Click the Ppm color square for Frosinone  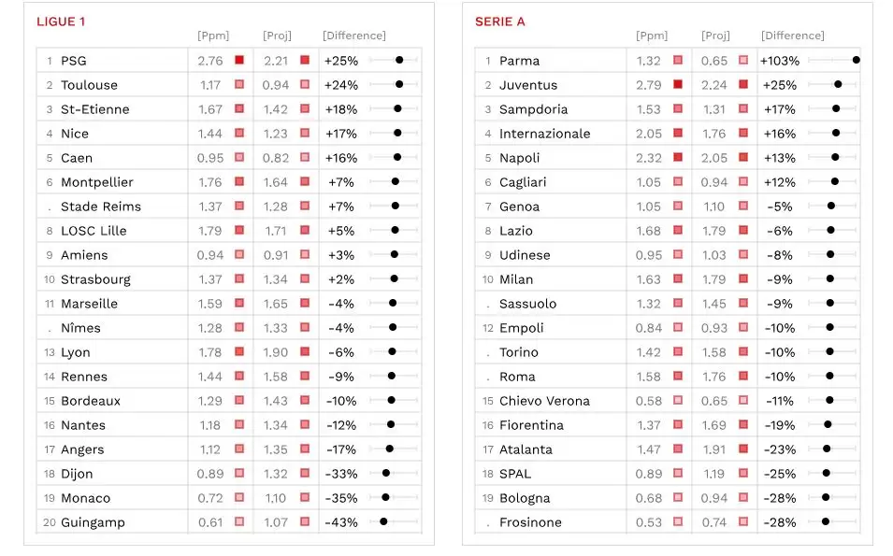click(678, 522)
